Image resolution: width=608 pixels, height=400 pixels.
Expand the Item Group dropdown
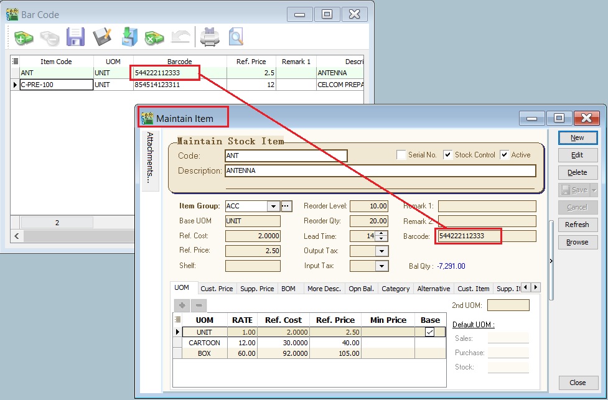point(273,206)
